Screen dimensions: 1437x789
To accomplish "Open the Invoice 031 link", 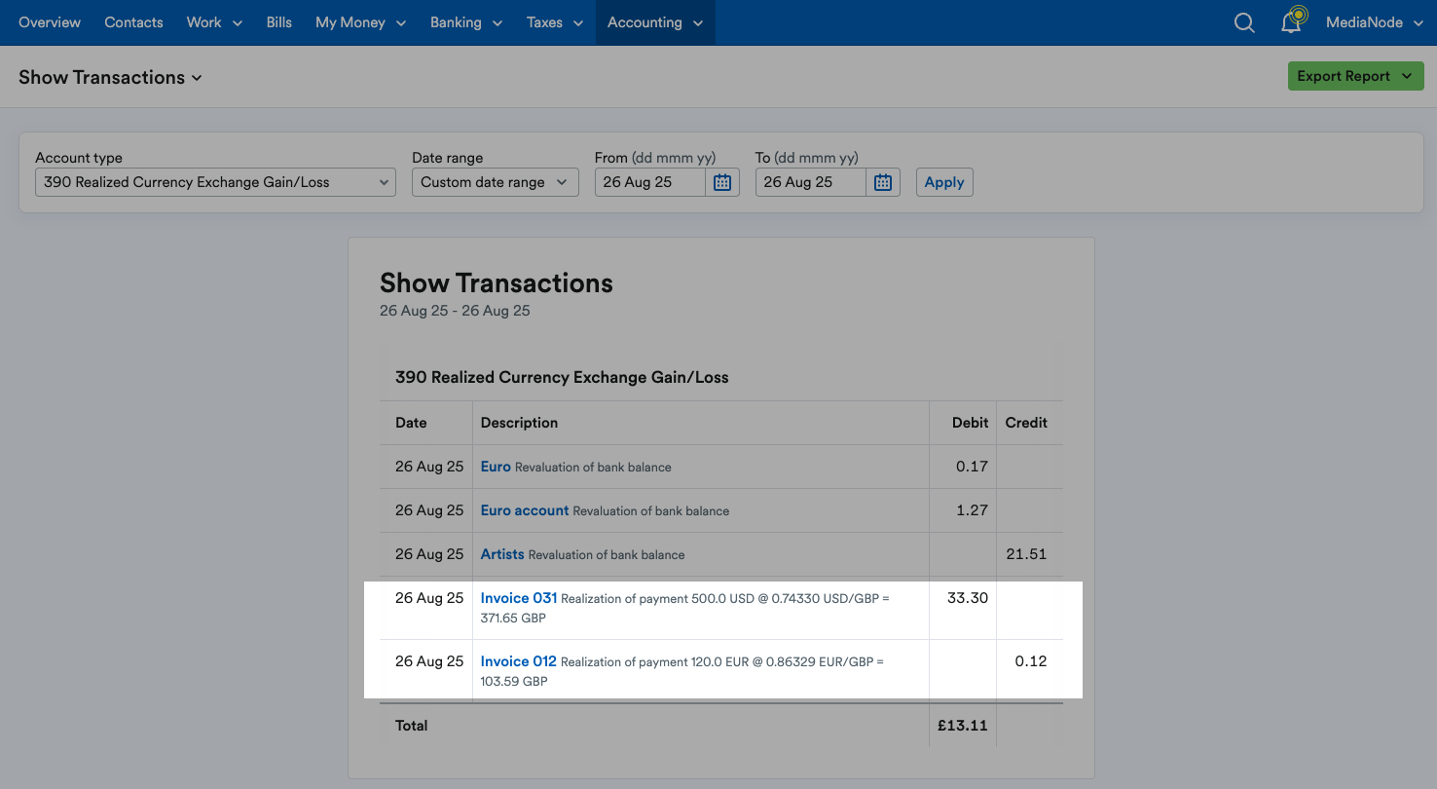I will tap(519, 598).
